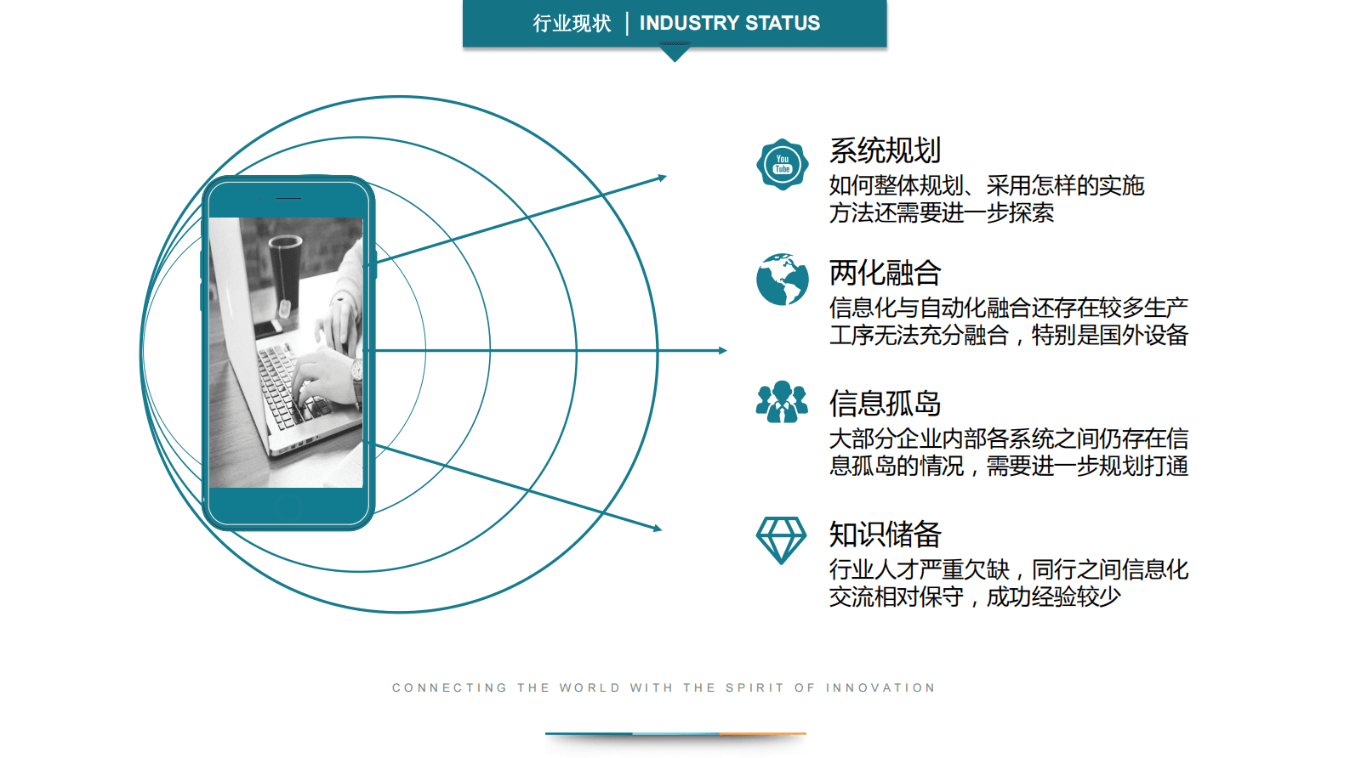Click the diamond gem icon
1350x758 pixels.
coord(781,539)
